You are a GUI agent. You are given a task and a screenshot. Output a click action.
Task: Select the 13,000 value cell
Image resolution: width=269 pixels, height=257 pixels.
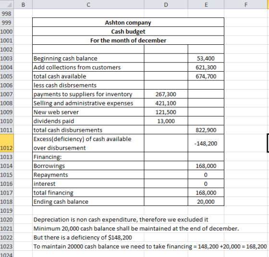[166, 121]
